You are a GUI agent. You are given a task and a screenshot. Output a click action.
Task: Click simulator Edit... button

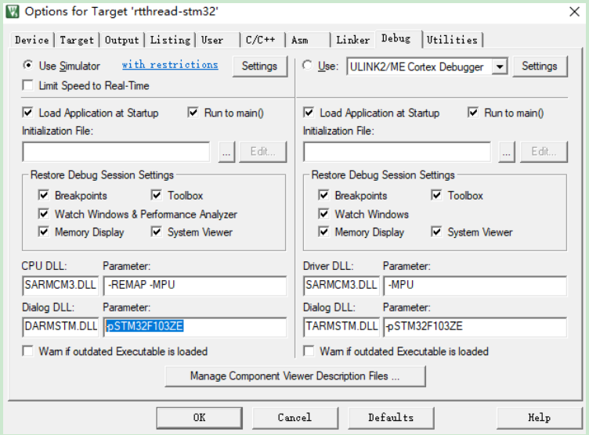coord(262,152)
